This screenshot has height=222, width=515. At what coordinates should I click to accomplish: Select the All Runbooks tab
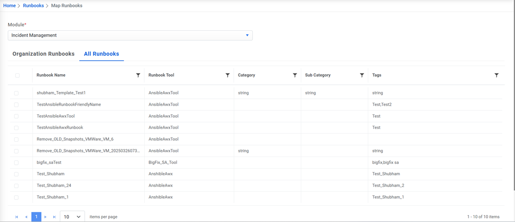[101, 54]
